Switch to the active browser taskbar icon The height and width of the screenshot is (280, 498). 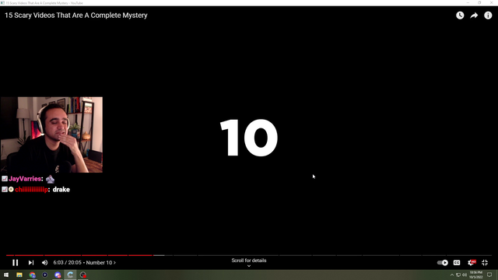[70, 275]
